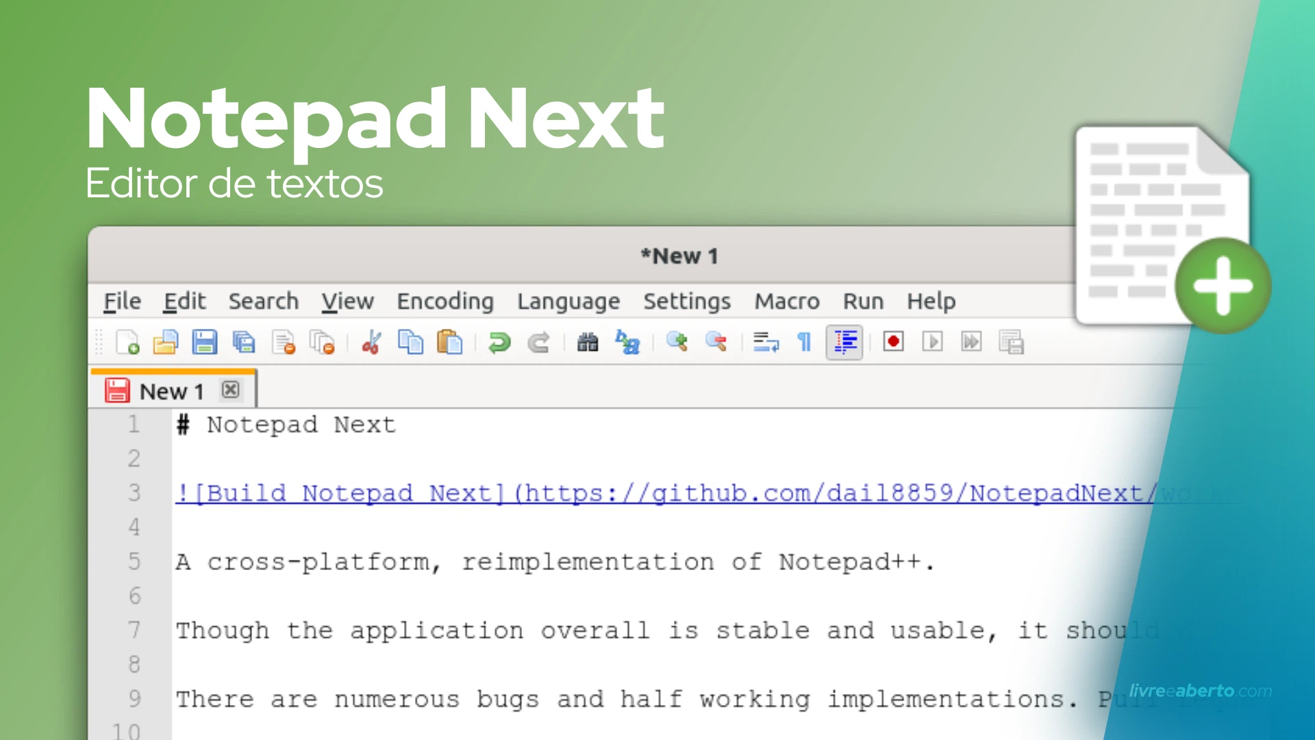Open the Encoding menu

click(x=445, y=301)
